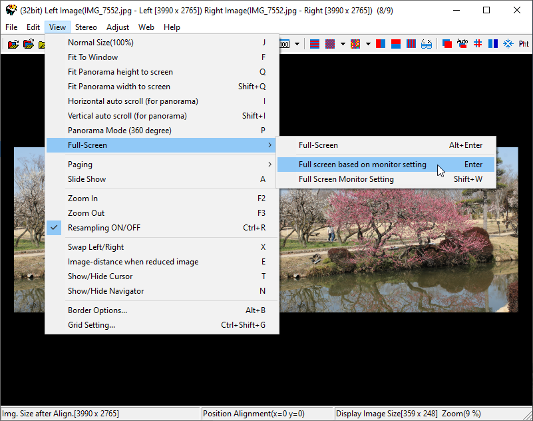Click the 3D glasses toolbar icon
This screenshot has width=533, height=421.
tap(427, 44)
